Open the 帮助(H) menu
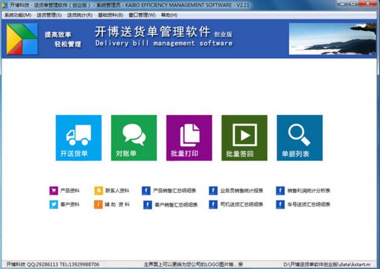 169,15
